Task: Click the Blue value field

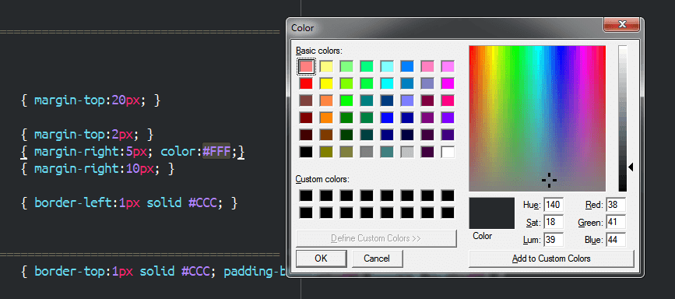Action: (616, 240)
